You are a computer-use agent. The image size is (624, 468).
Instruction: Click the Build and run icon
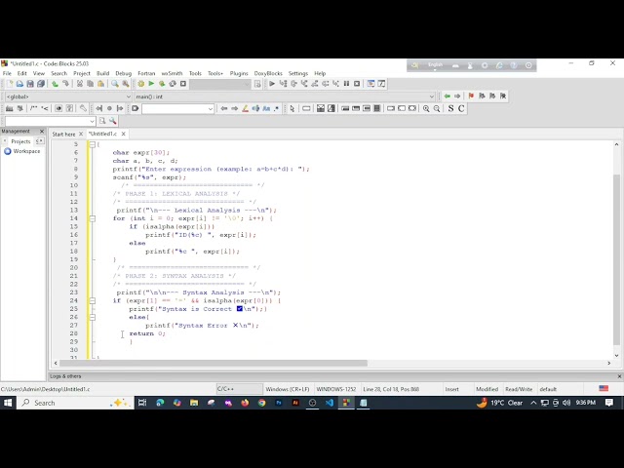click(162, 84)
